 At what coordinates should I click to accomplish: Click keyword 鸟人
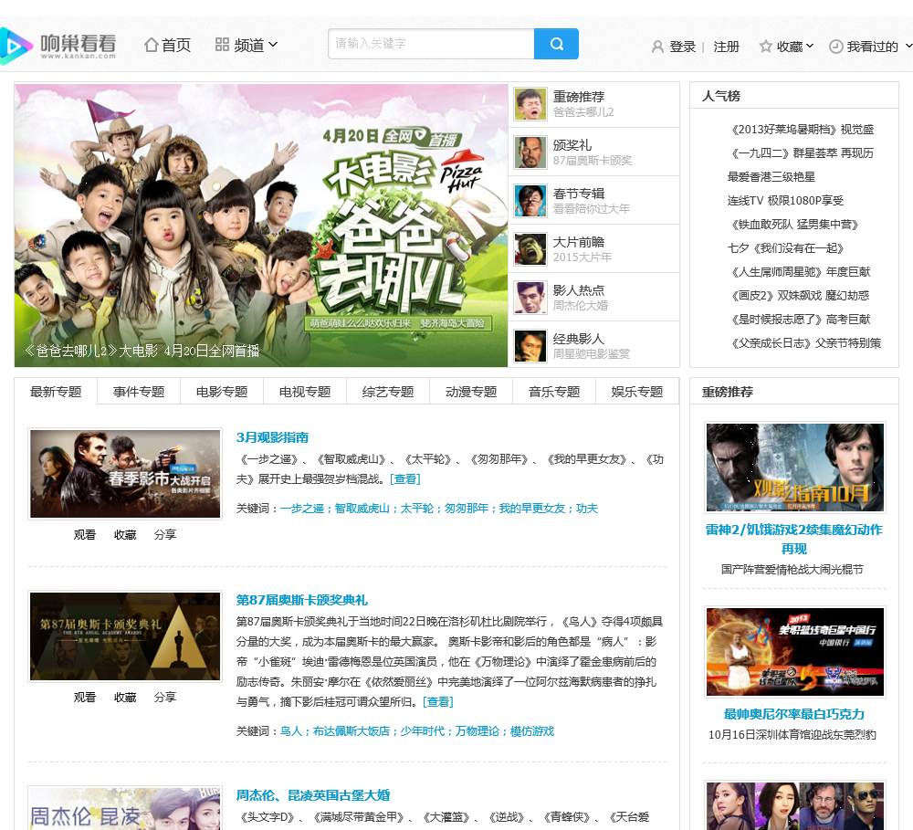click(x=290, y=731)
